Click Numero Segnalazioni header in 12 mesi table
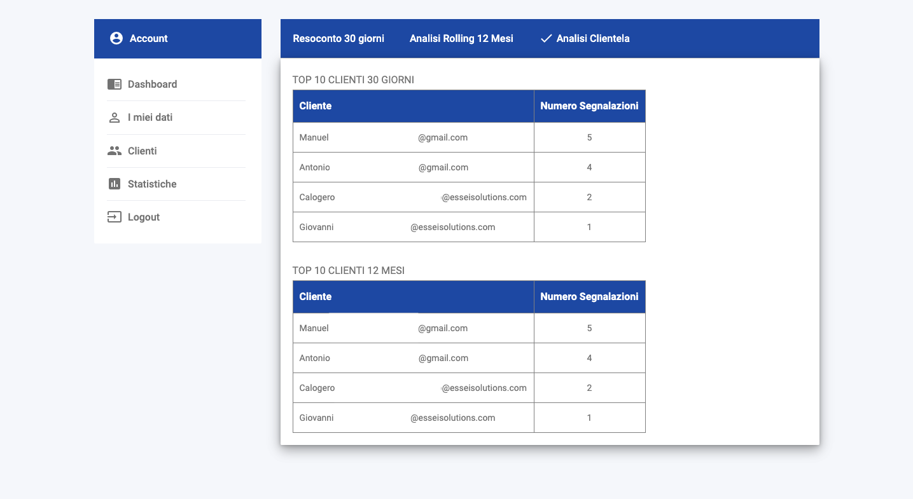The height and width of the screenshot is (499, 913). pos(589,297)
